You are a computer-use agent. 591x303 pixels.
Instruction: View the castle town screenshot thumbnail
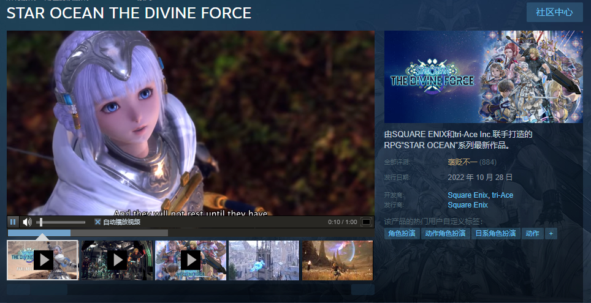coord(264,260)
